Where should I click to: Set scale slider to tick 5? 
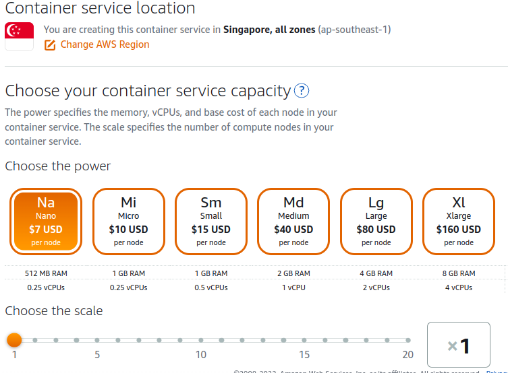[x=97, y=340]
